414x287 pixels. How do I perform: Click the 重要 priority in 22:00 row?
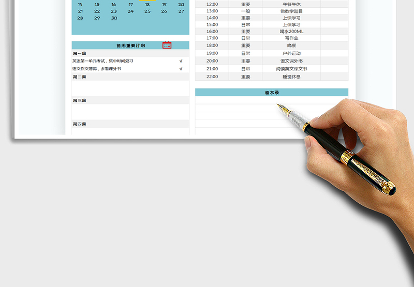[245, 77]
